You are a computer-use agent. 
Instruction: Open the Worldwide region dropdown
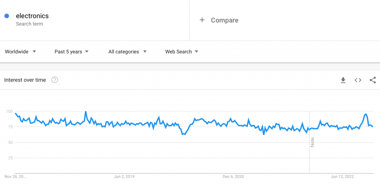17,52
